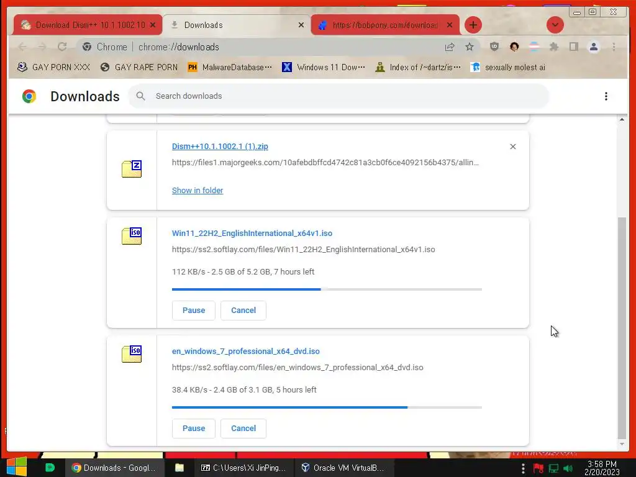Open a new tab with plus button
This screenshot has height=477, width=636.
(473, 25)
